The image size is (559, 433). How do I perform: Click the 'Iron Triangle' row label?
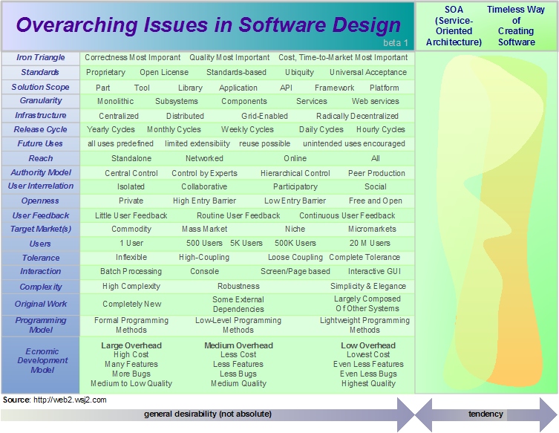(x=40, y=57)
